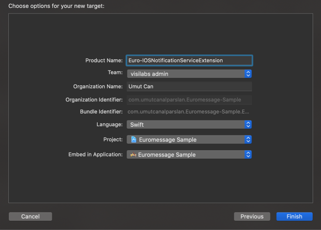Click the Product Name text field
Screen dimensions: 321x230
(190, 60)
